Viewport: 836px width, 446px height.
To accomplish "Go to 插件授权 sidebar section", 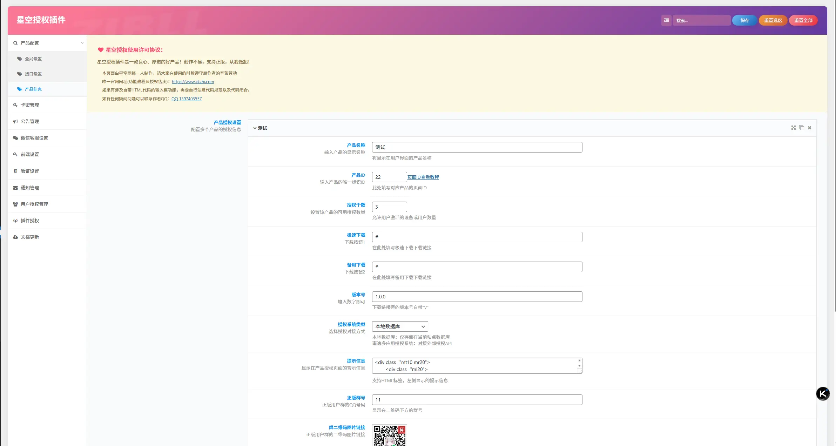I will pos(30,221).
